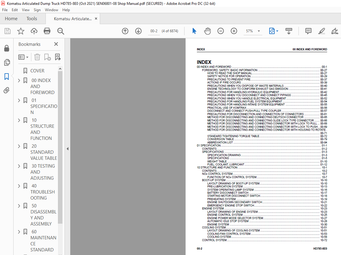Open the View menu

(x=26, y=10)
